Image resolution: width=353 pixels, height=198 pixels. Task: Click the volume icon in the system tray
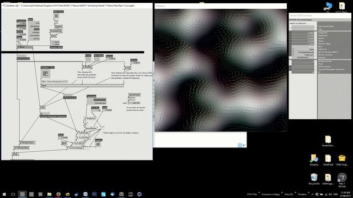(330, 194)
